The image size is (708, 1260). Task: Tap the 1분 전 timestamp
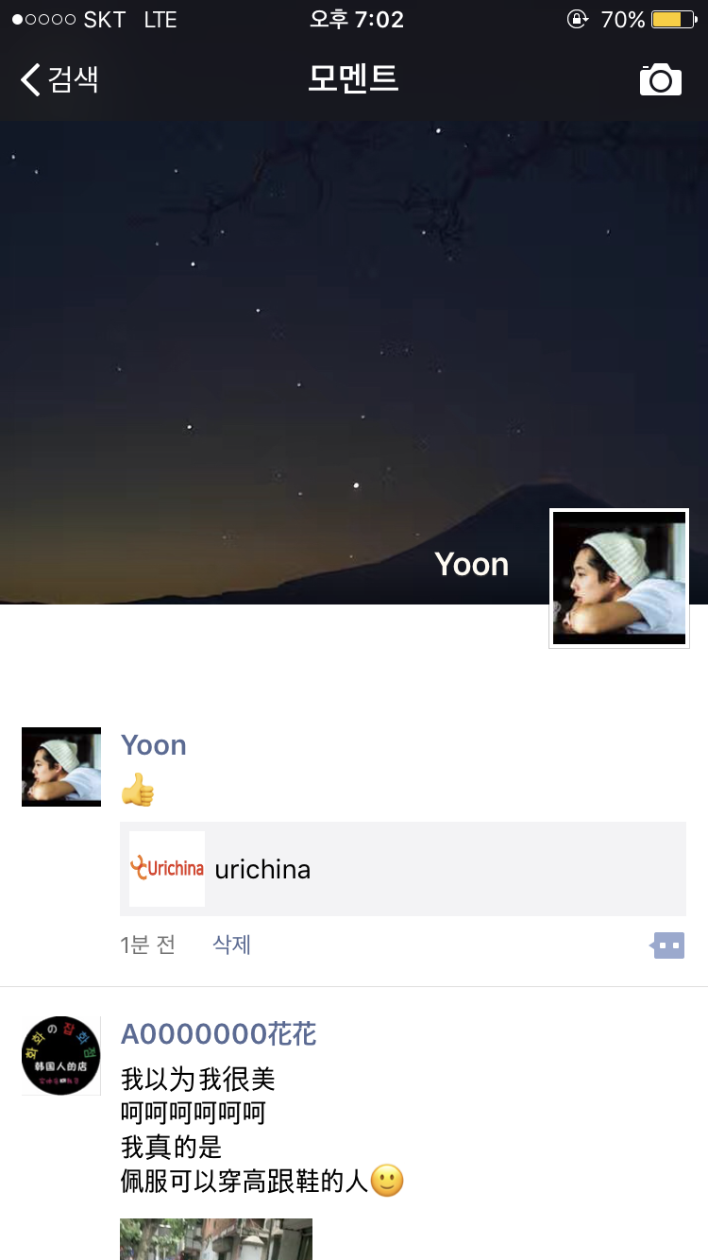click(148, 945)
